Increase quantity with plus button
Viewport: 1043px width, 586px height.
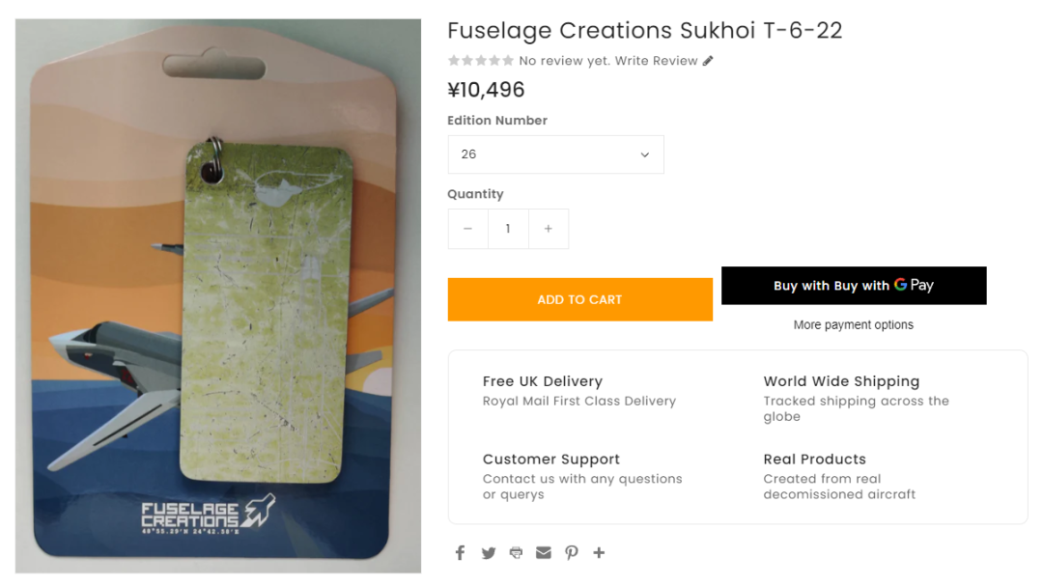click(x=549, y=229)
